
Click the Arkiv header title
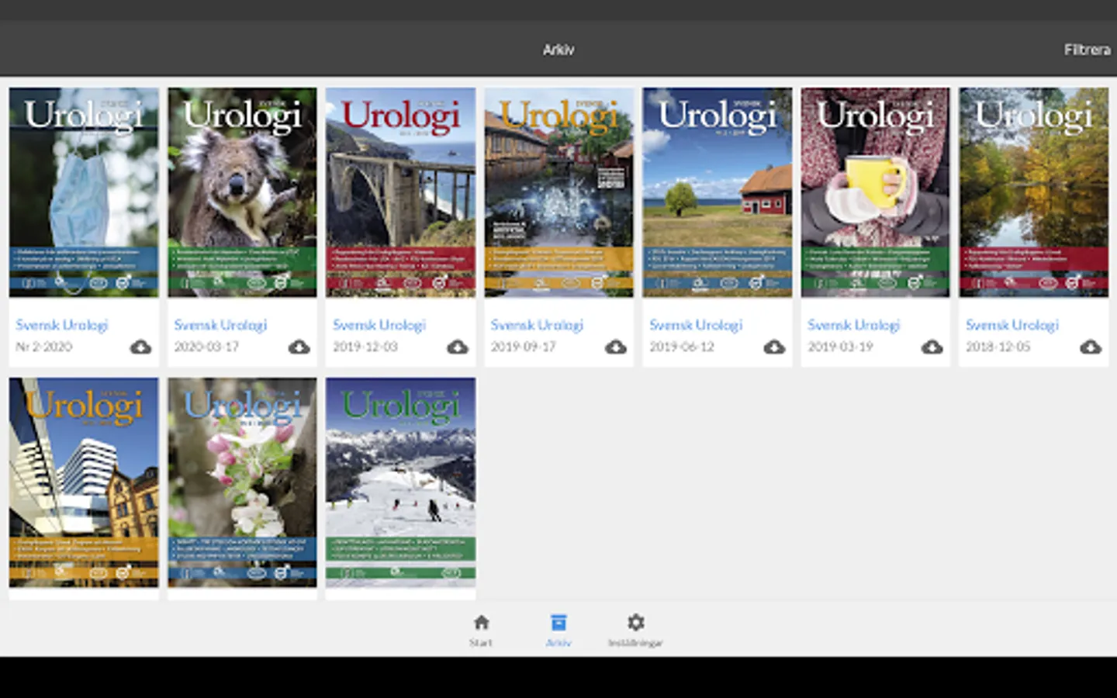pyautogui.click(x=558, y=50)
